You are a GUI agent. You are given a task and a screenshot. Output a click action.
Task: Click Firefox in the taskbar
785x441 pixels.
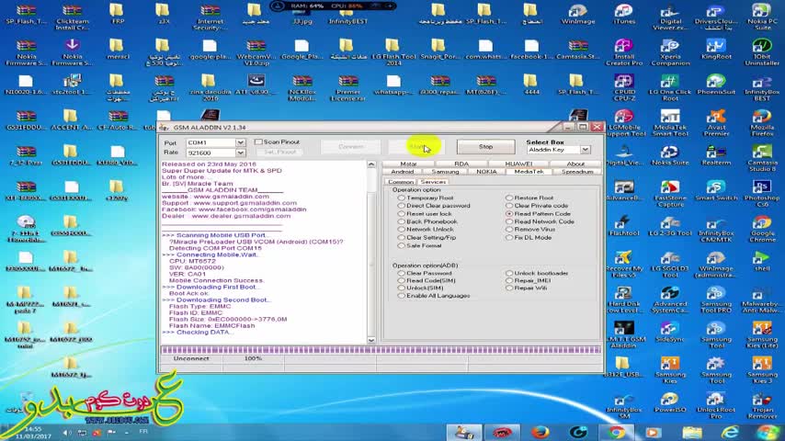click(x=540, y=432)
